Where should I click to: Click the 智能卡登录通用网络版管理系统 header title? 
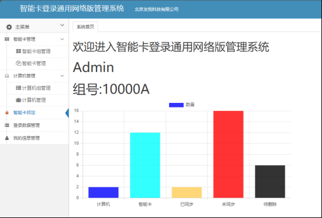click(72, 9)
